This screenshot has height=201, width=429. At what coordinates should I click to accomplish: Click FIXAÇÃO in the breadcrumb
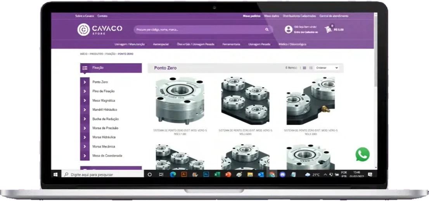(x=110, y=54)
